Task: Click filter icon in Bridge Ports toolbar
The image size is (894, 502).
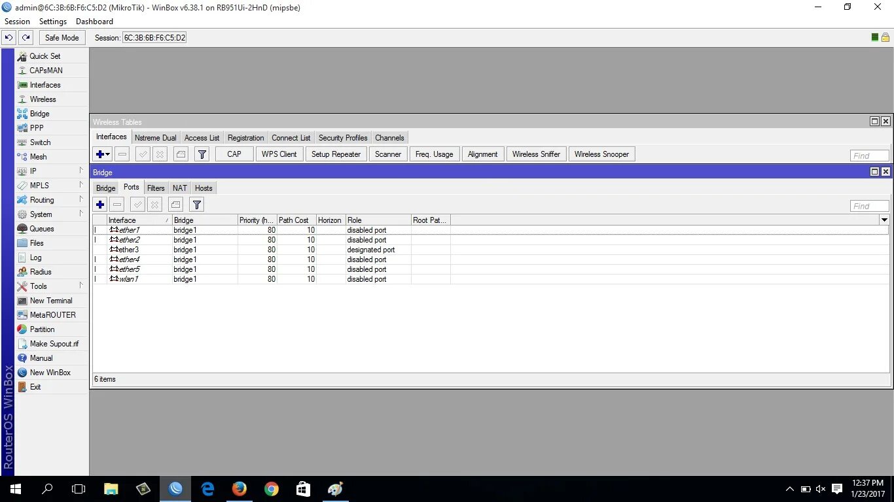Action: coord(197,205)
